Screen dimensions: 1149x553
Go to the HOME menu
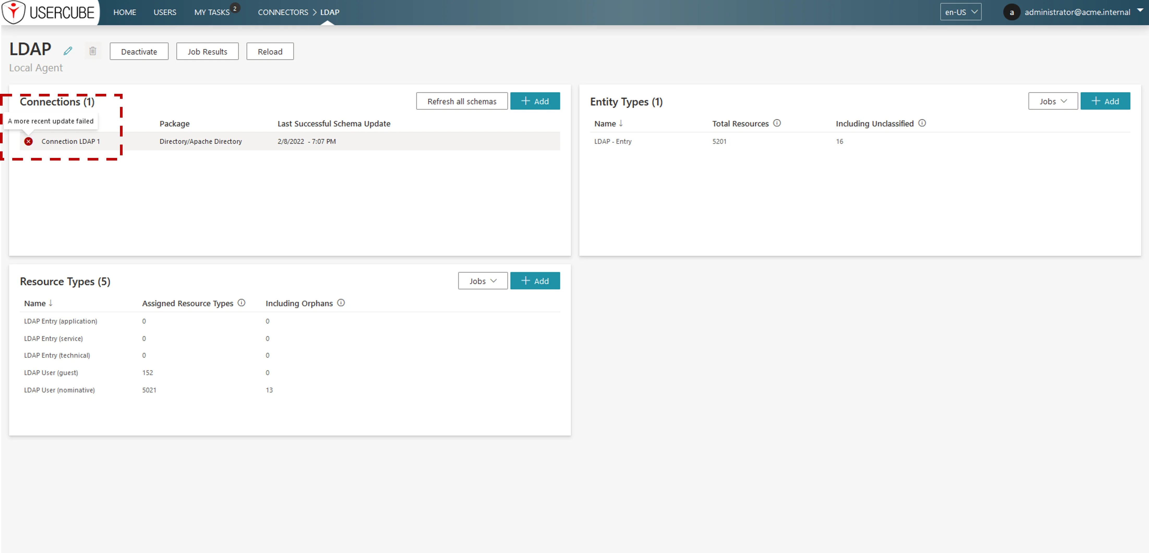point(124,12)
